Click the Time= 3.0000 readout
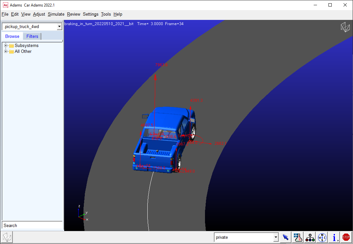Image resolution: width=353 pixels, height=244 pixels. 150,23
